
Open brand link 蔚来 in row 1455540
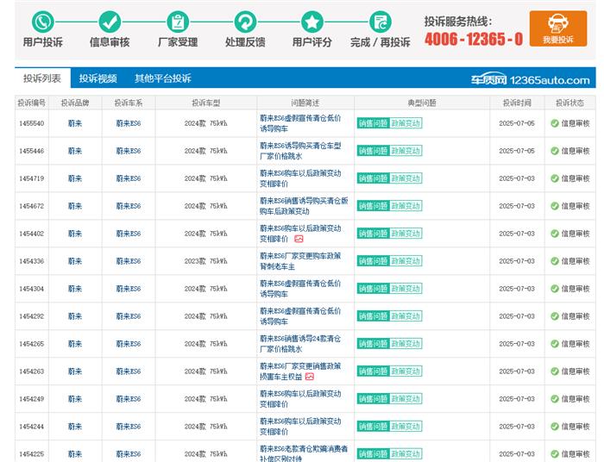click(x=75, y=123)
